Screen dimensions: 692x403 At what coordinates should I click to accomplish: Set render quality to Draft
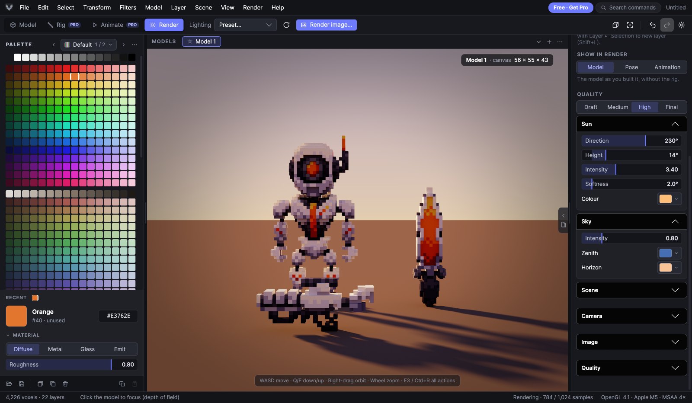coord(591,107)
